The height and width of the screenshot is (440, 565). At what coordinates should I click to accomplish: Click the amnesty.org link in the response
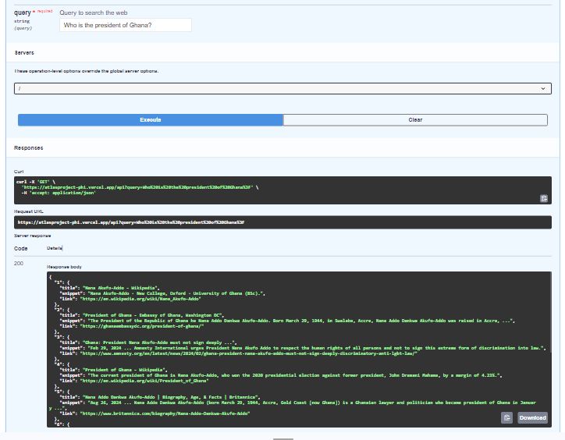pos(249,353)
